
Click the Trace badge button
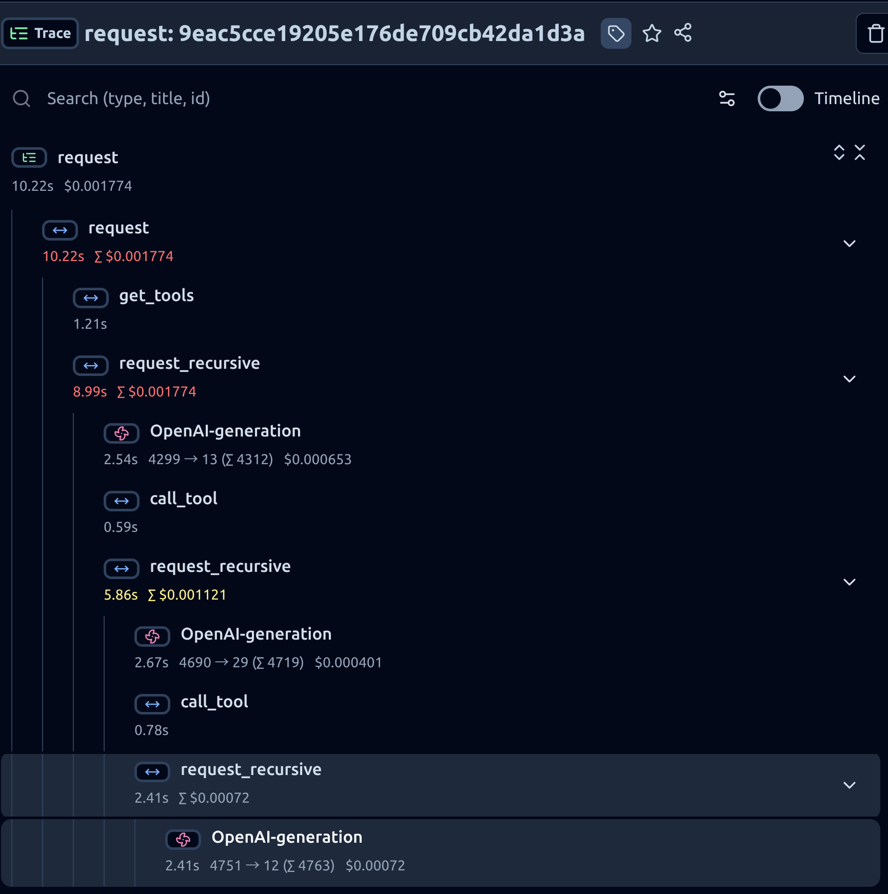(40, 33)
